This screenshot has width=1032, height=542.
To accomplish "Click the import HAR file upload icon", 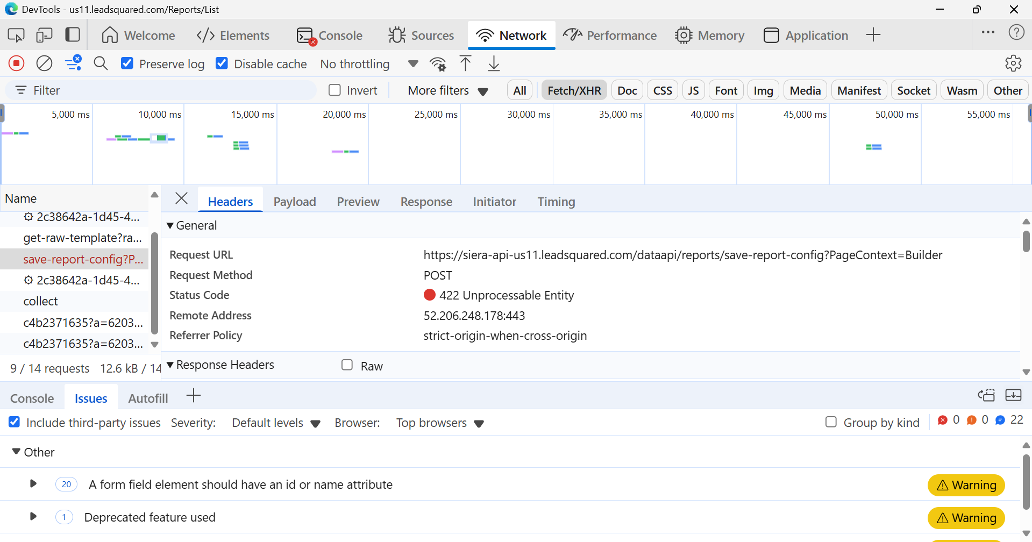I will click(x=466, y=63).
